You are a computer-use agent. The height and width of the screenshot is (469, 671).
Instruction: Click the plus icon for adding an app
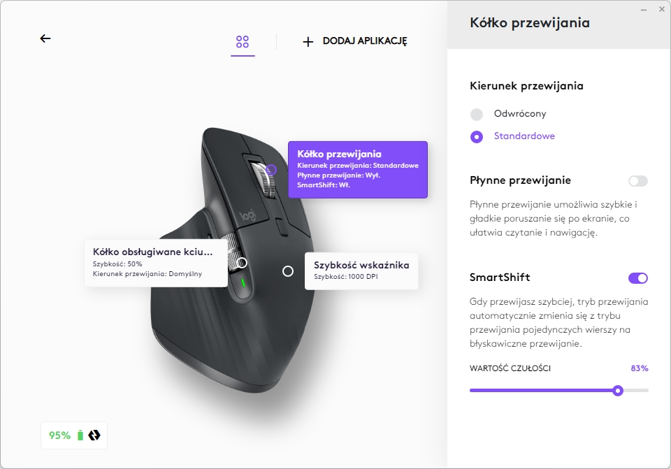point(308,41)
